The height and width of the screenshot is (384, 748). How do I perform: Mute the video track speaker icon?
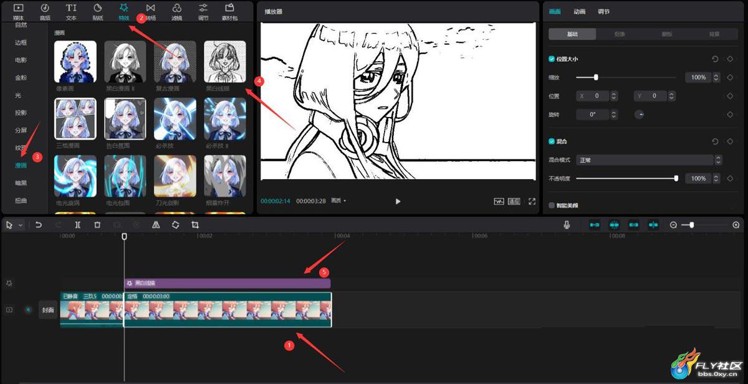[28, 309]
